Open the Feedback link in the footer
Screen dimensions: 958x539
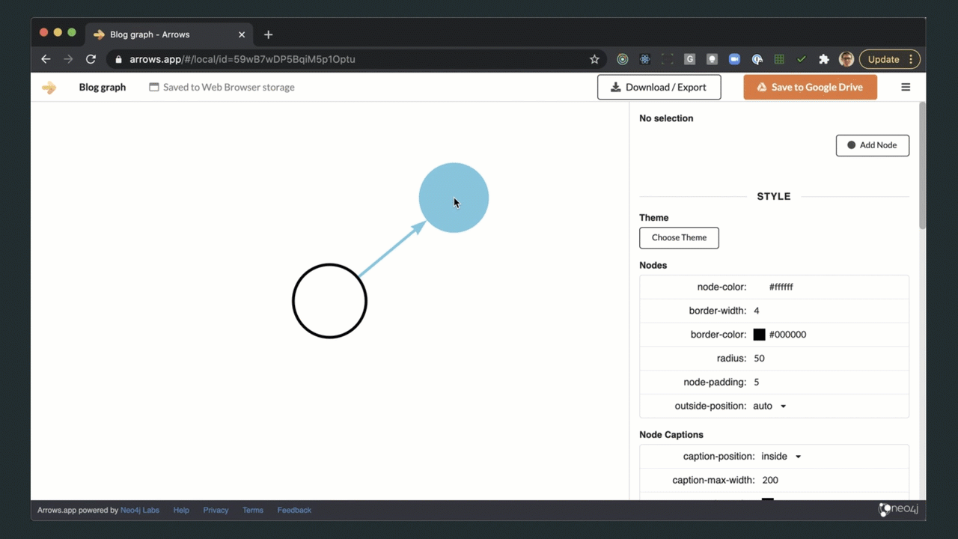pyautogui.click(x=294, y=510)
